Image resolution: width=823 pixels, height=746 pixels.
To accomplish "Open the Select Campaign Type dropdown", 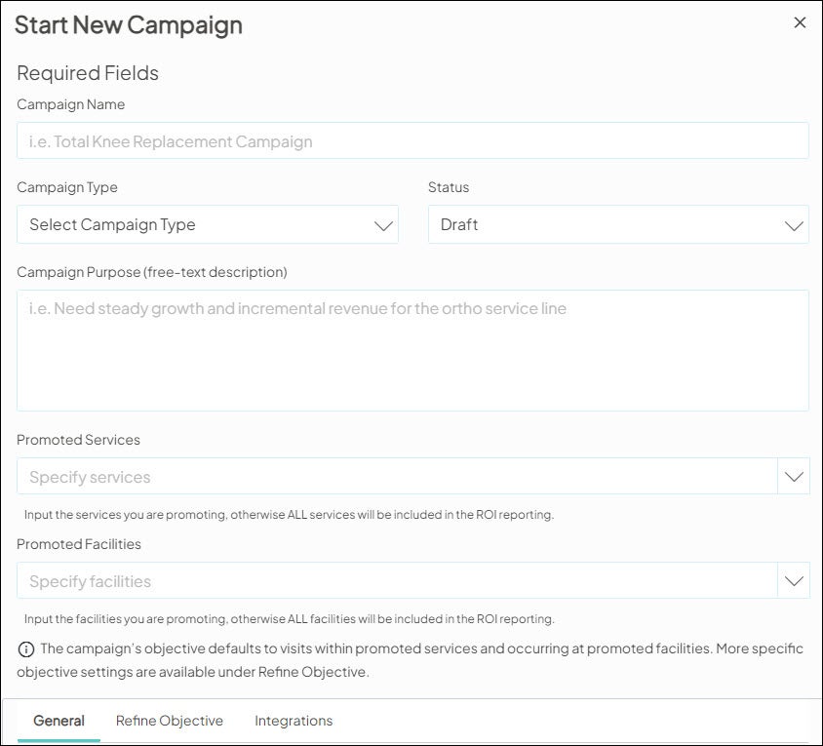I will coord(195,225).
